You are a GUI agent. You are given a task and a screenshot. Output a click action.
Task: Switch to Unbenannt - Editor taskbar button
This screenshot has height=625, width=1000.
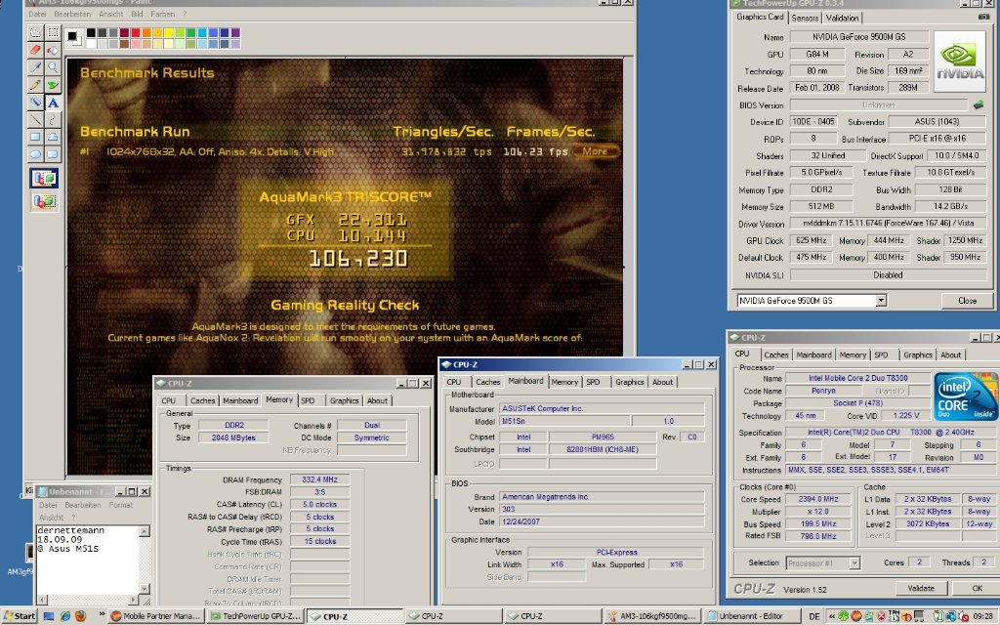click(x=750, y=616)
